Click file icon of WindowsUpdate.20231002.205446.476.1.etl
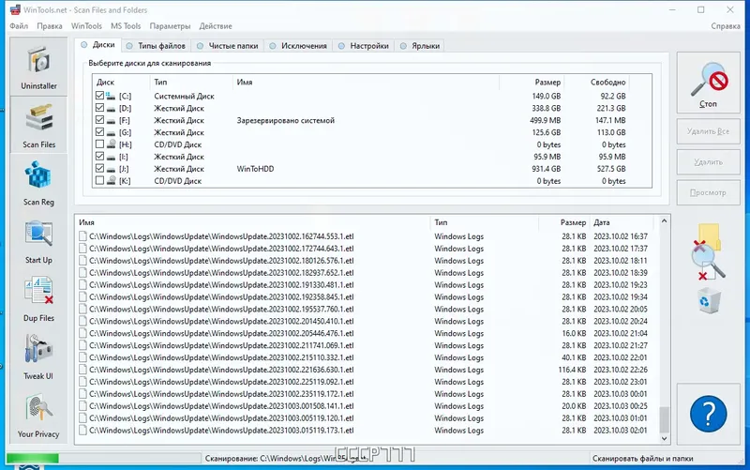 [x=83, y=333]
